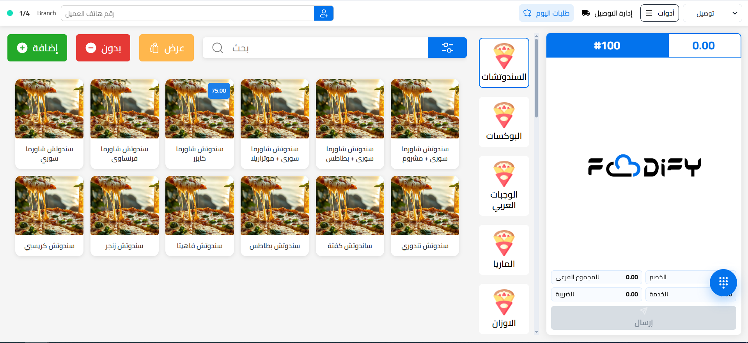Click the إرسال send order button
748x343 pixels.
[643, 318]
